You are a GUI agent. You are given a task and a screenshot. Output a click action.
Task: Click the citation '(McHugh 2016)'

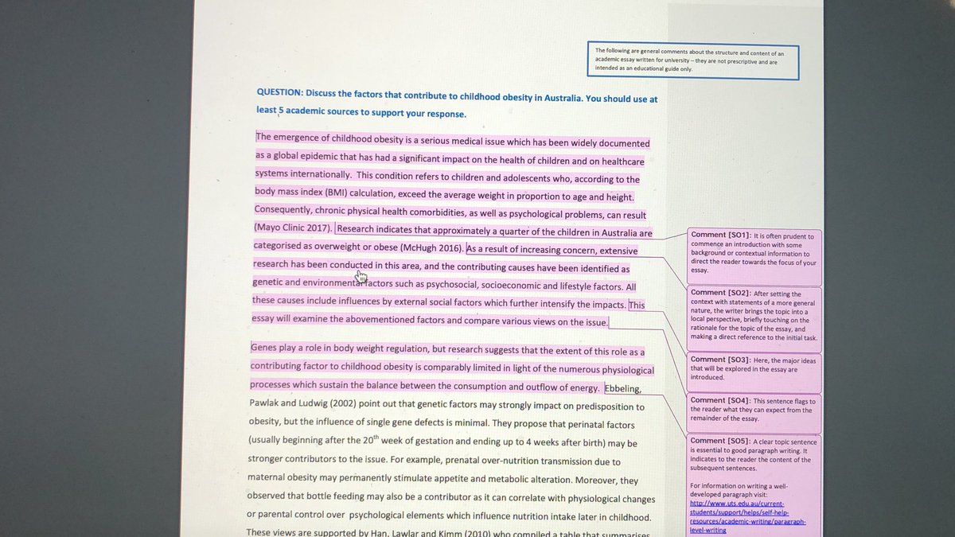430,248
